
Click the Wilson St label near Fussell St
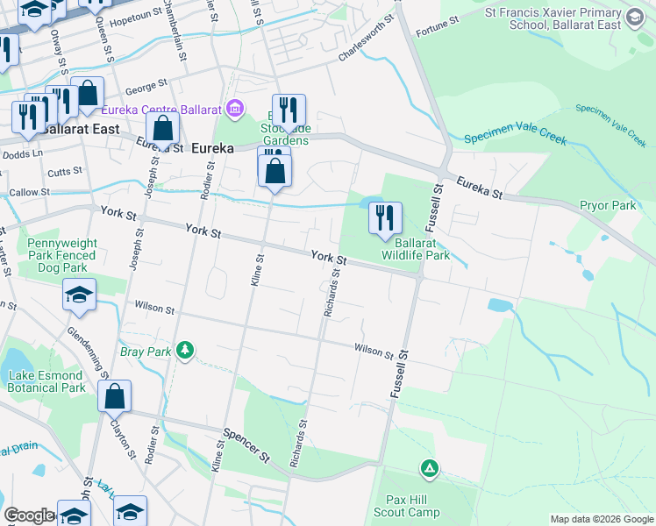click(374, 352)
